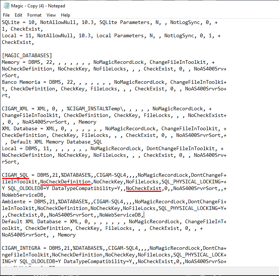This screenshot has height=276, width=279.
Task: Click 'Default XML Memory Database_SQL' text
Action: point(57,142)
